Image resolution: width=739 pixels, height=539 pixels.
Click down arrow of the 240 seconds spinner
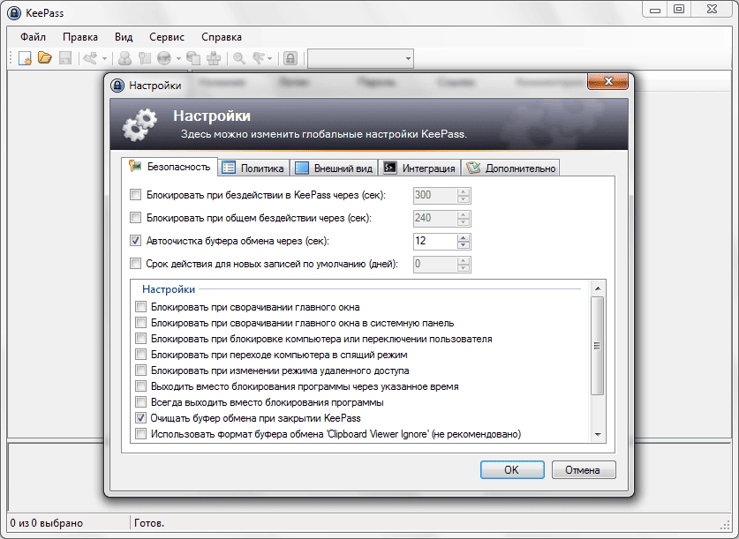coord(464,222)
